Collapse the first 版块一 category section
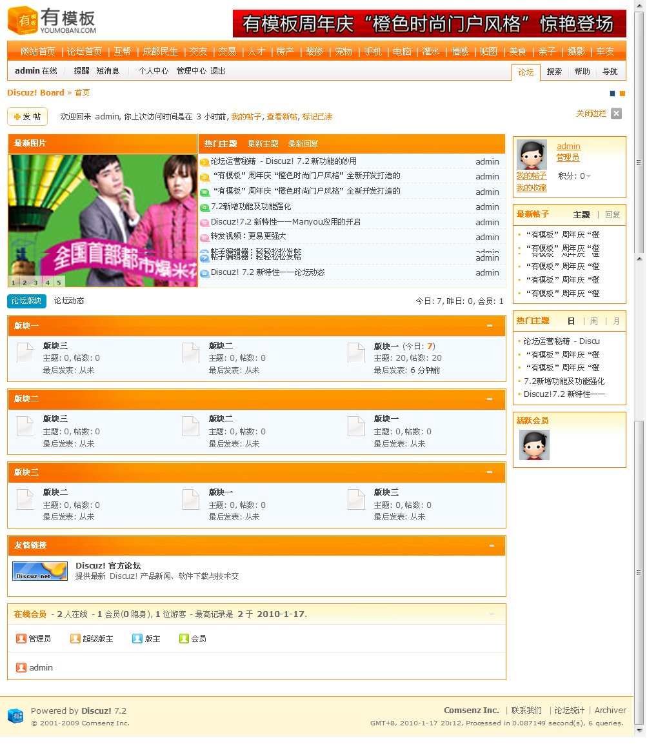This screenshot has width=647, height=746. point(490,326)
